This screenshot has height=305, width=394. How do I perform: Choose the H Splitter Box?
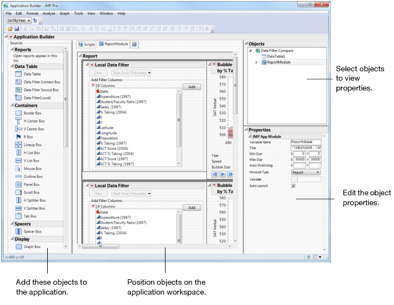coord(19,200)
